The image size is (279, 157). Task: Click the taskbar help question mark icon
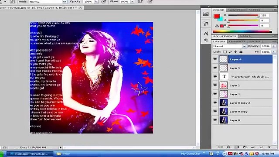coord(211,154)
